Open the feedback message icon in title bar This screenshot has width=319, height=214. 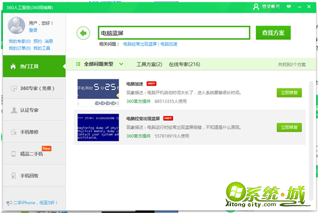point(289,6)
